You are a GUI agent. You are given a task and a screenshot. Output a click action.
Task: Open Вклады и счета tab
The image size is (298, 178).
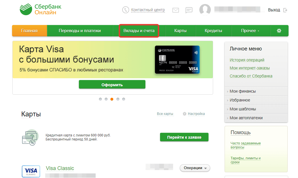click(139, 31)
